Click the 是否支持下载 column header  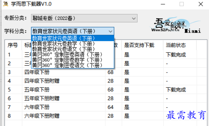142,45
